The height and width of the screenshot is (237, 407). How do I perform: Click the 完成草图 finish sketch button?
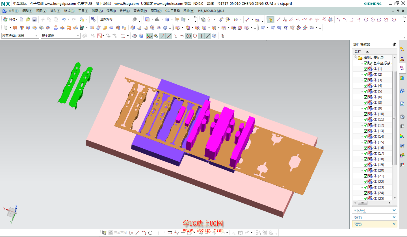click(x=118, y=233)
